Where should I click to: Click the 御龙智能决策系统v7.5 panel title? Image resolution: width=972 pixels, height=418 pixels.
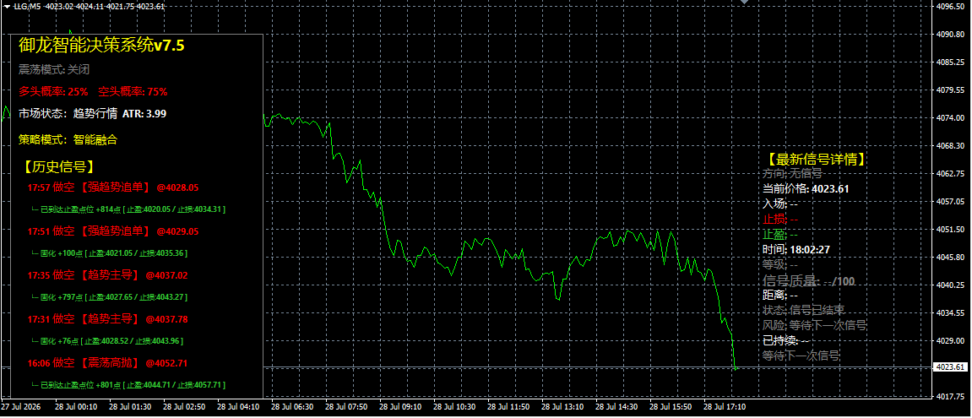tap(101, 46)
